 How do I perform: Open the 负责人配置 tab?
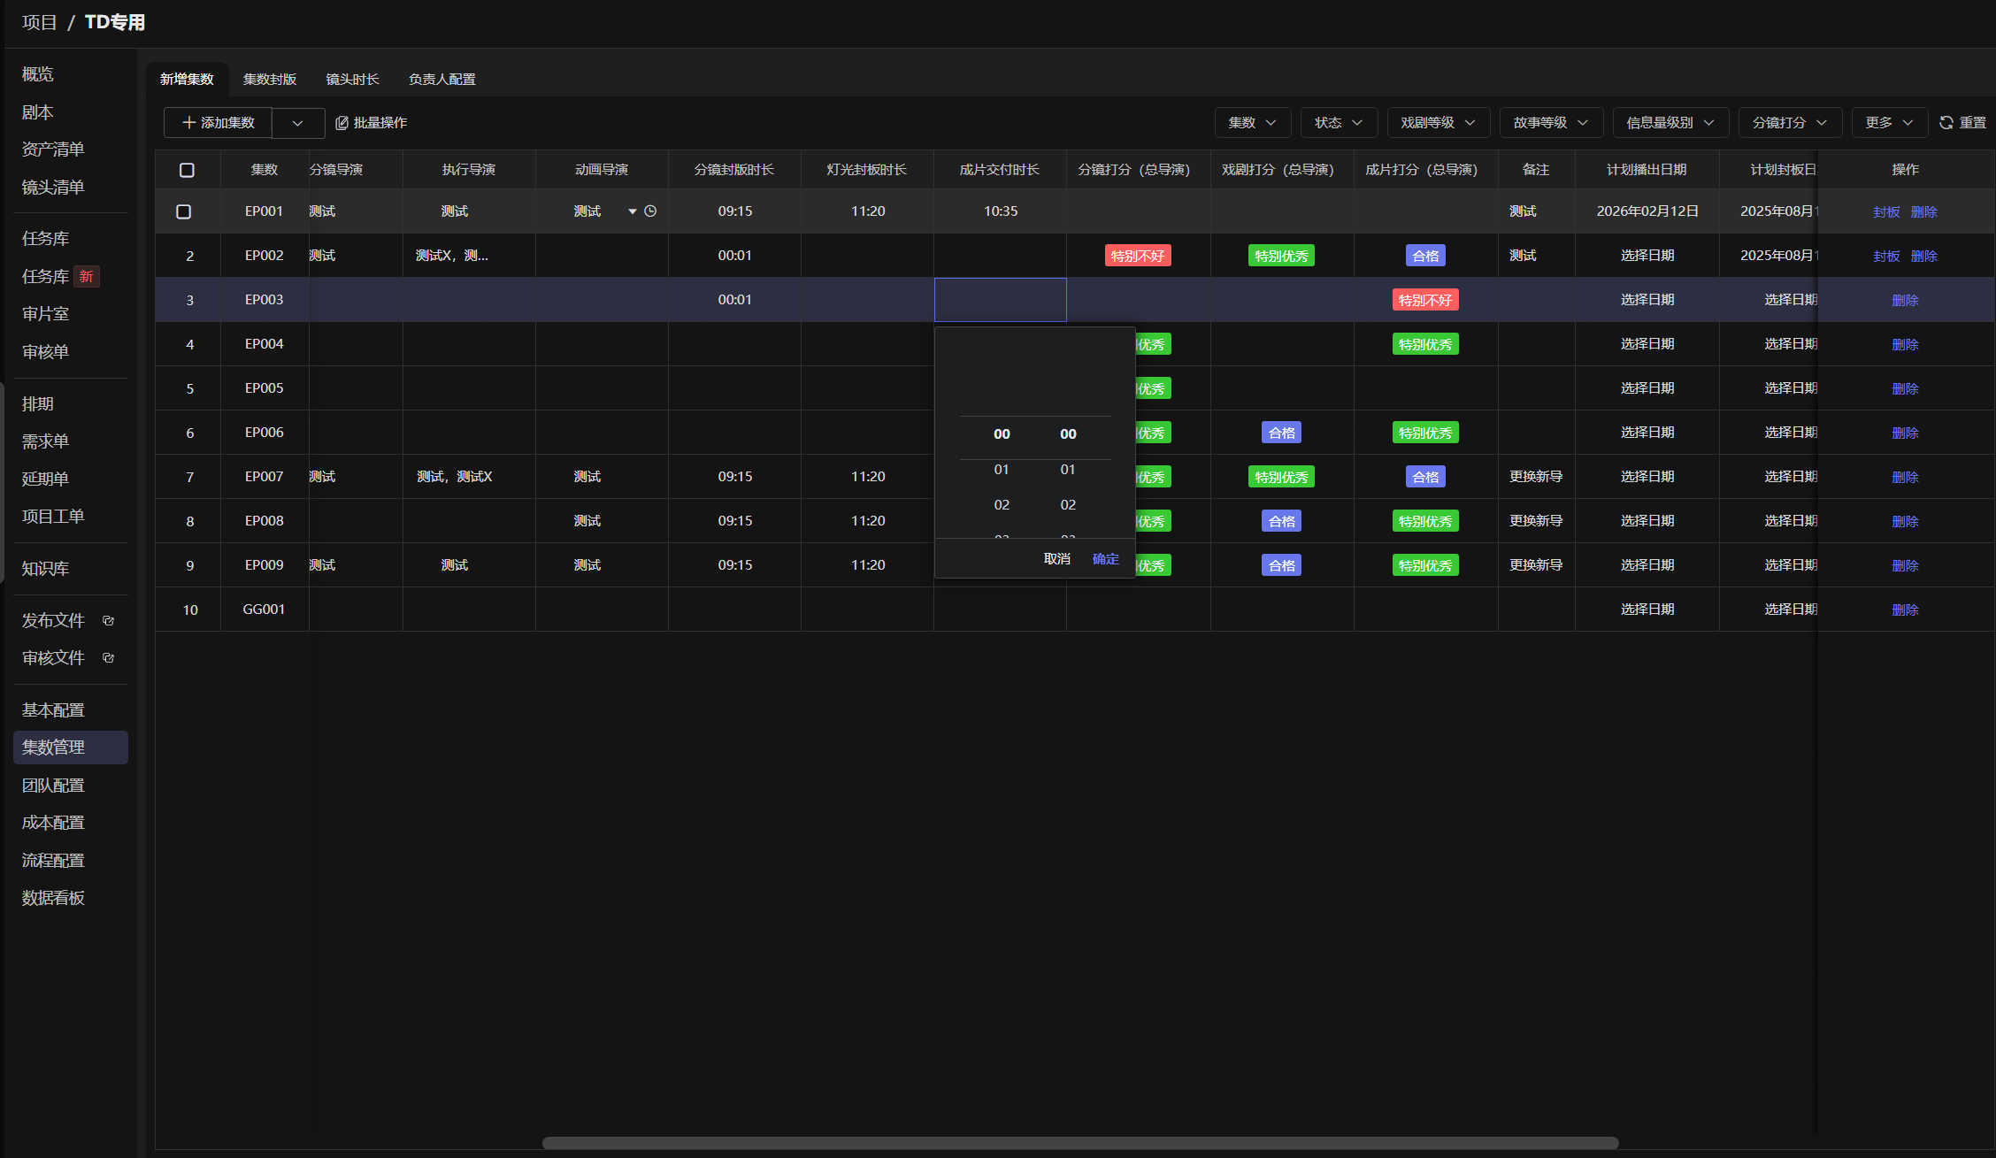click(442, 79)
